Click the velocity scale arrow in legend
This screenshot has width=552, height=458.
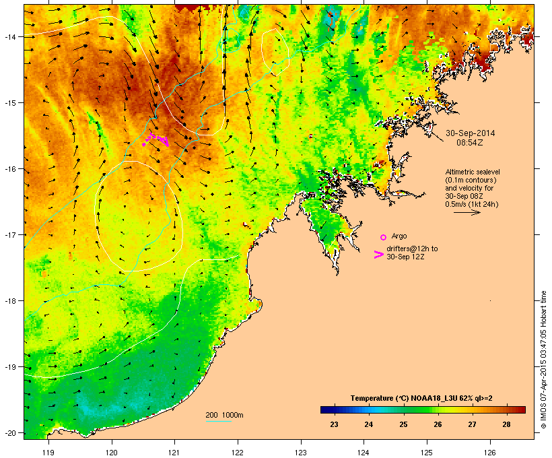[x=467, y=212]
